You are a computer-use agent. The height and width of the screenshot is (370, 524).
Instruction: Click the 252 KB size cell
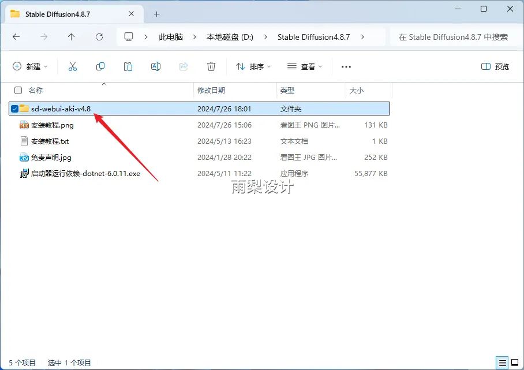376,157
